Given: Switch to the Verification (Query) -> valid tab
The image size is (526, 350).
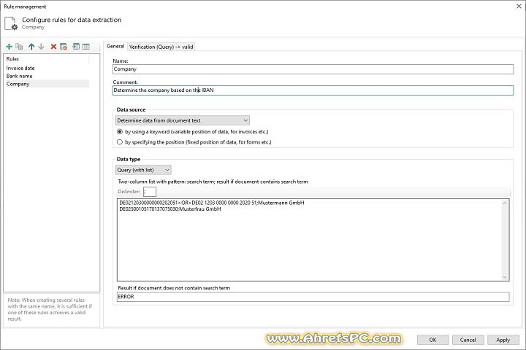Looking at the screenshot, I should pos(161,47).
